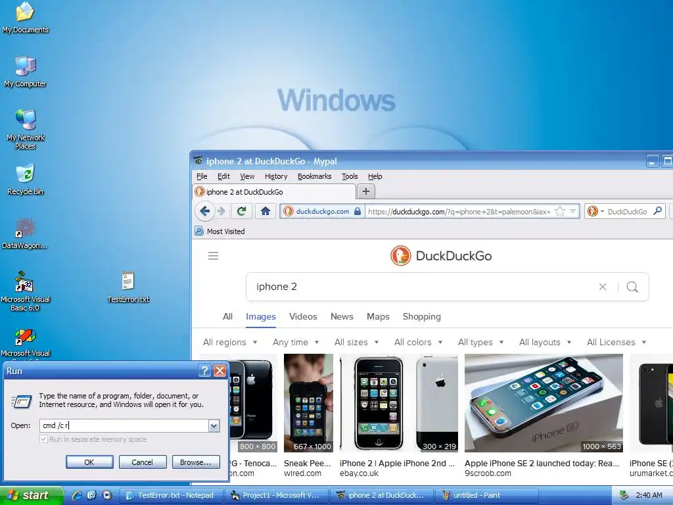Click the Run dialog Open text field
The height and width of the screenshot is (505, 673).
pos(124,425)
